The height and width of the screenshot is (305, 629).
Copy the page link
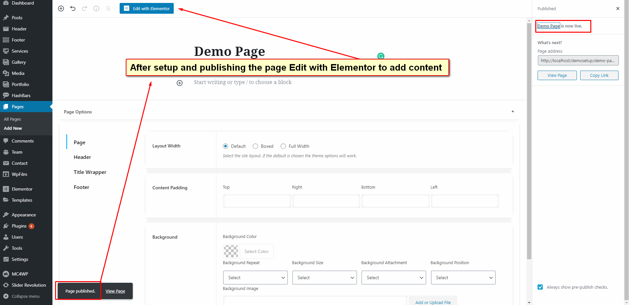(x=599, y=75)
